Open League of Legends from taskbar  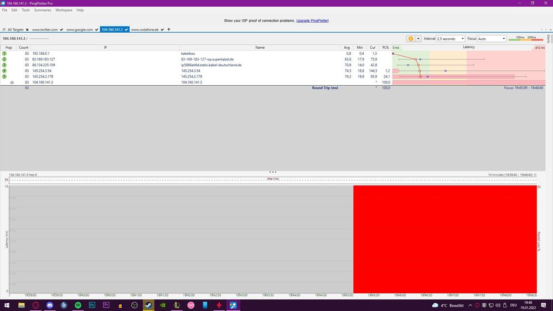[x=177, y=305]
